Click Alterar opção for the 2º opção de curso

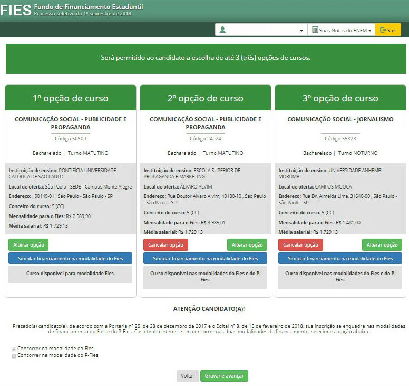(x=247, y=245)
